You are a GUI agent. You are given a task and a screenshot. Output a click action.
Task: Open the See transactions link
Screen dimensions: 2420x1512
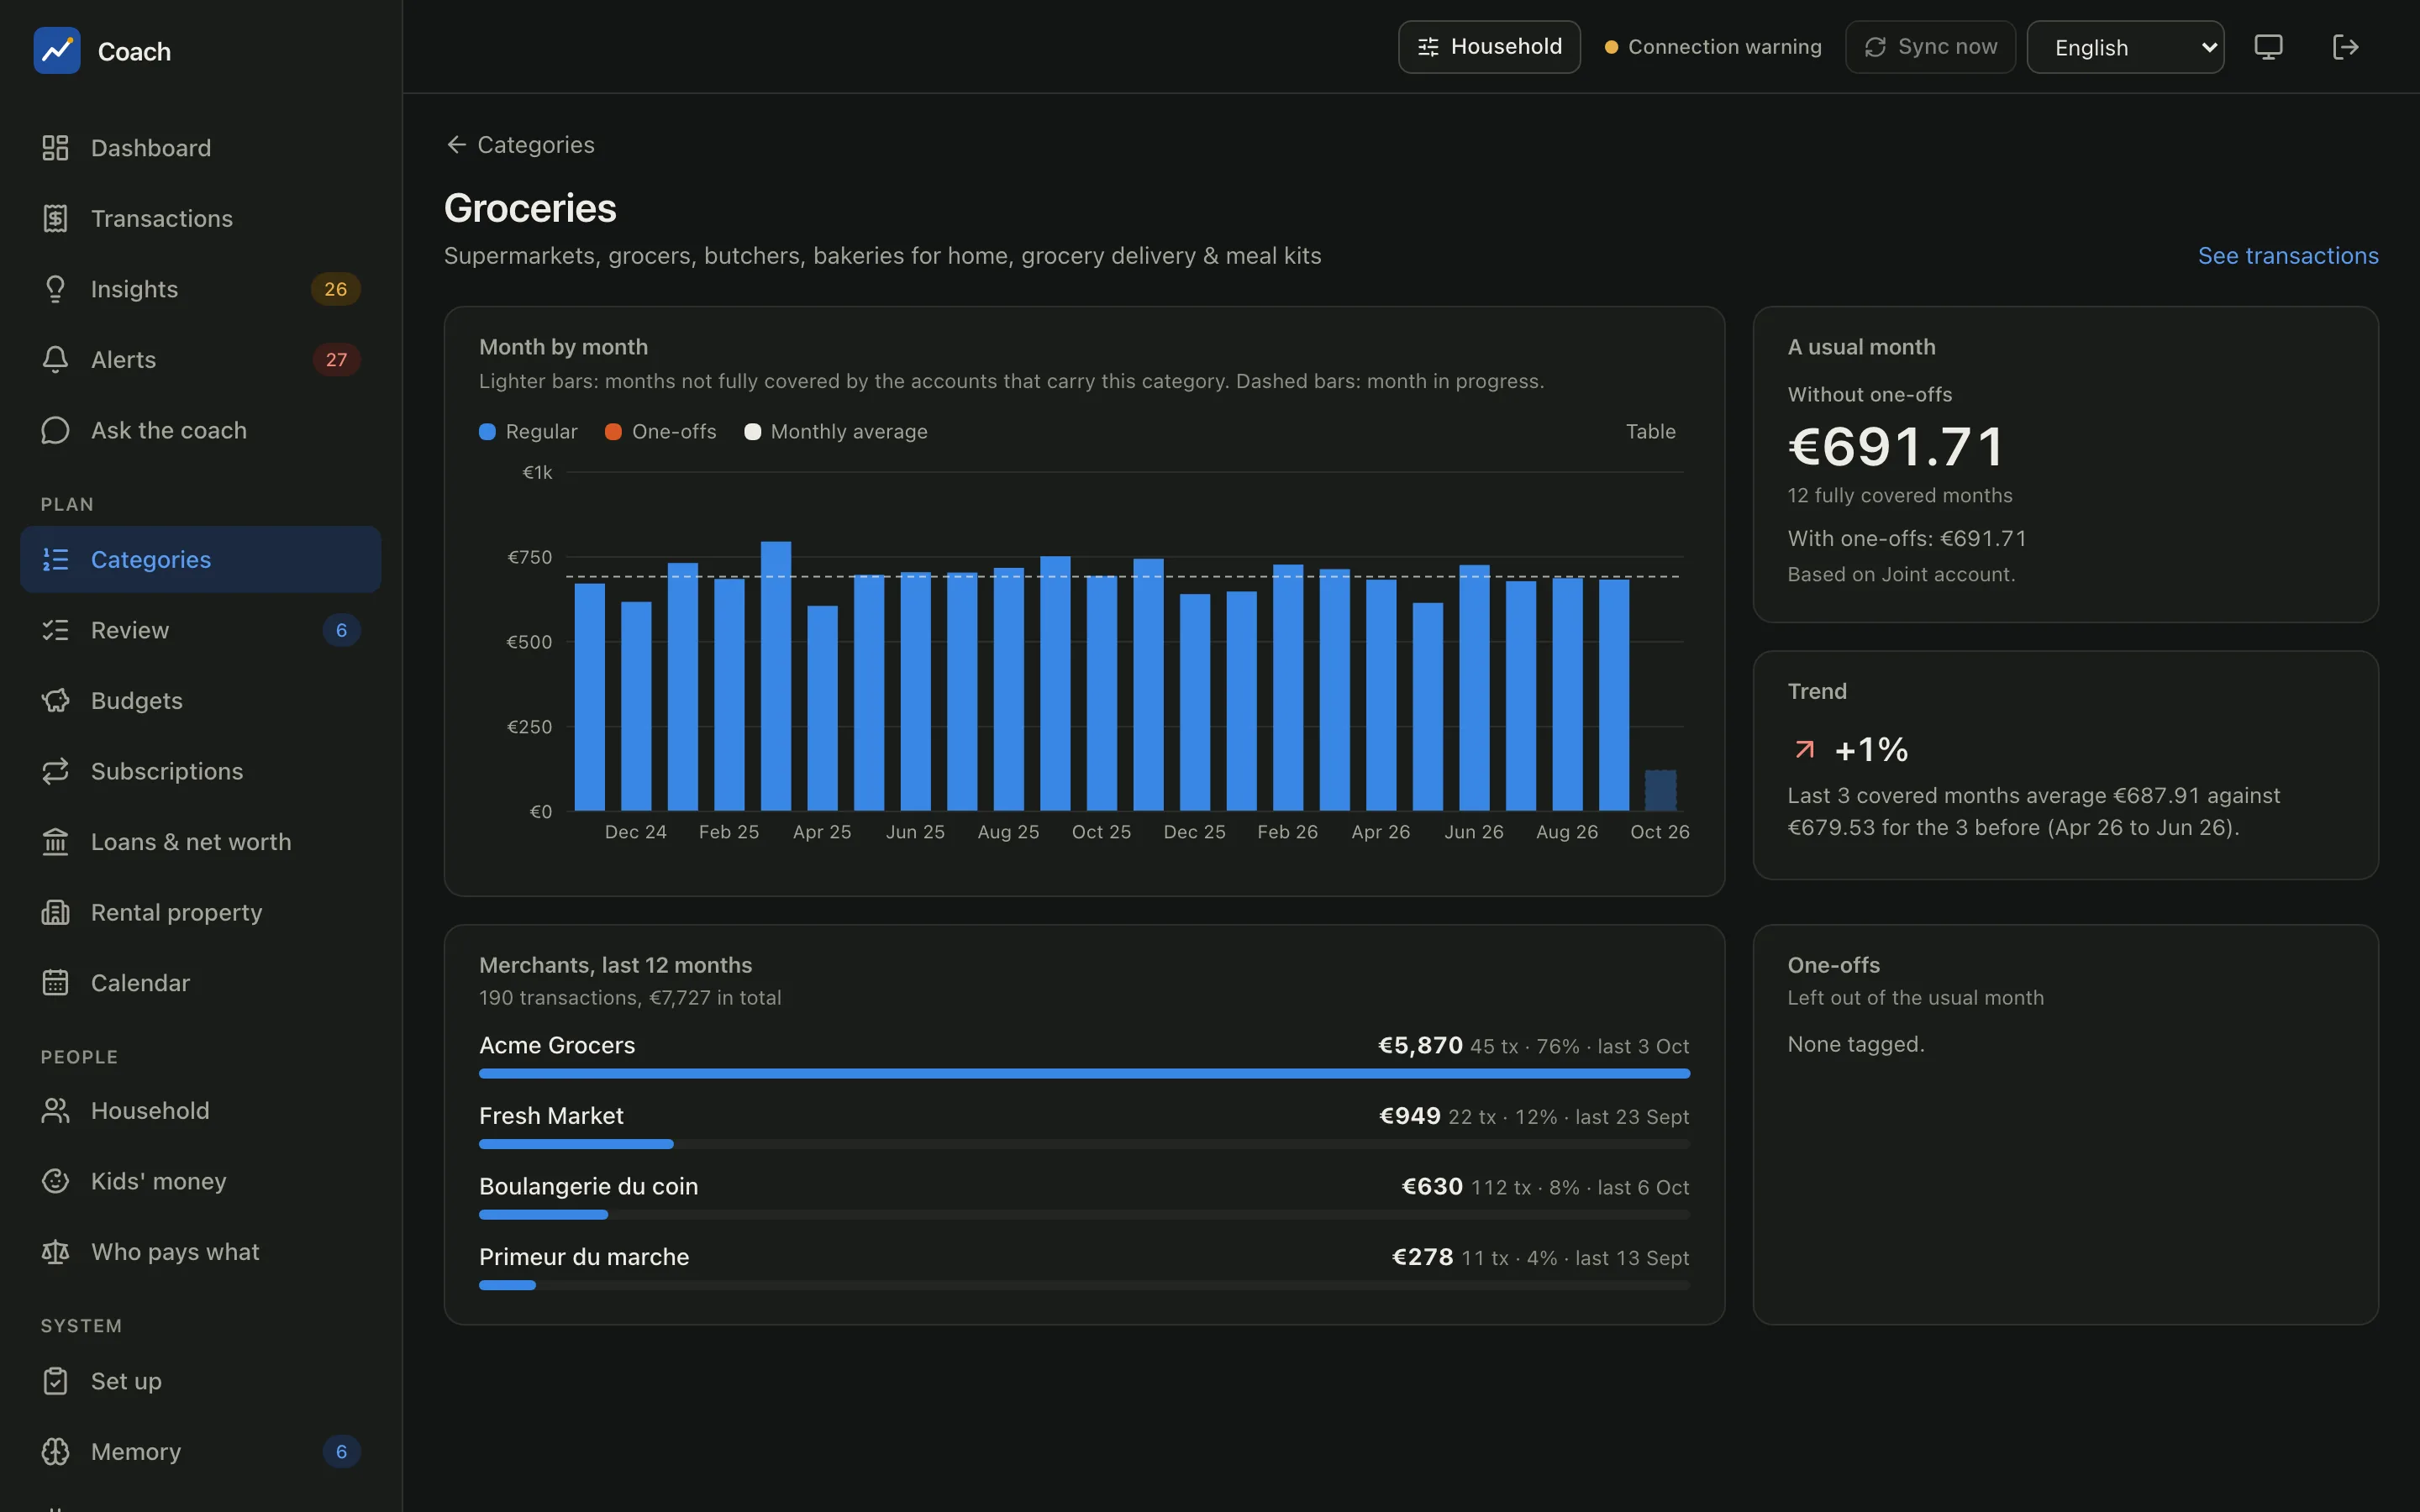point(2288,256)
